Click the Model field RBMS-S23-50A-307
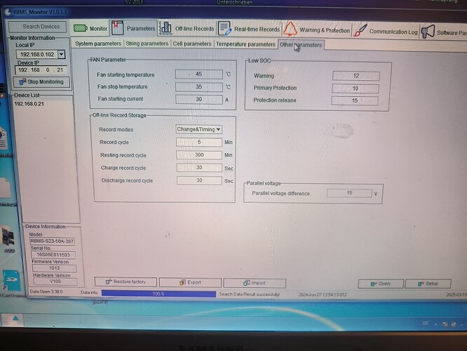Viewport: 467px width, 351px height. click(x=52, y=241)
